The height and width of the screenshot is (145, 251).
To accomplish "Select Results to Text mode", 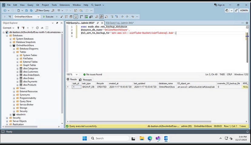I will tap(96, 17).
